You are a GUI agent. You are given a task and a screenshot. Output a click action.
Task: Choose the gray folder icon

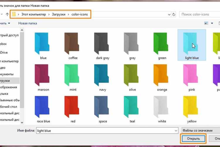[131, 44]
